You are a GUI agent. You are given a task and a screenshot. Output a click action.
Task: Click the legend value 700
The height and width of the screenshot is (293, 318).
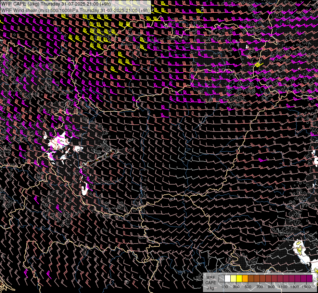click(x=260, y=287)
